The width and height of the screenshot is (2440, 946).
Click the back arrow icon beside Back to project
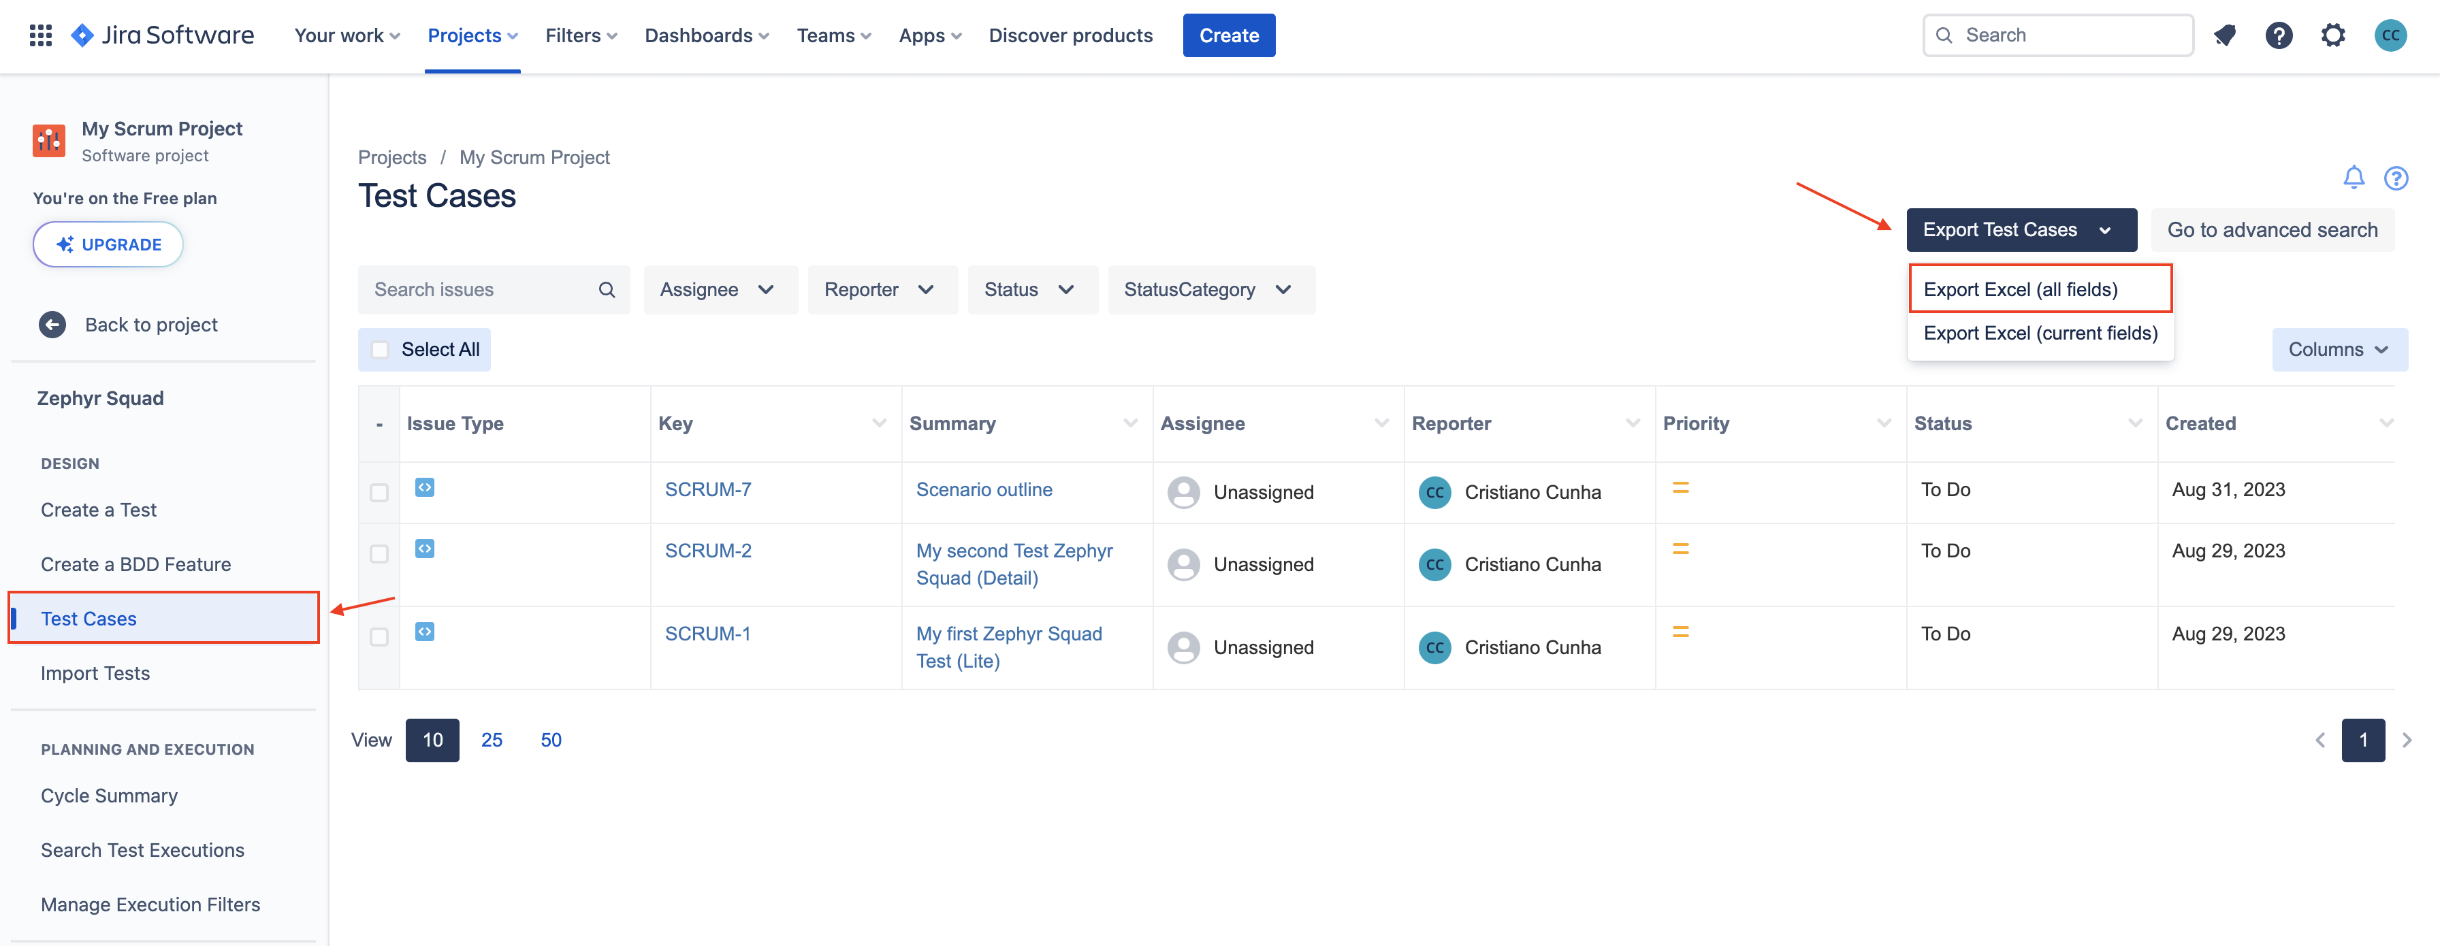coord(52,325)
